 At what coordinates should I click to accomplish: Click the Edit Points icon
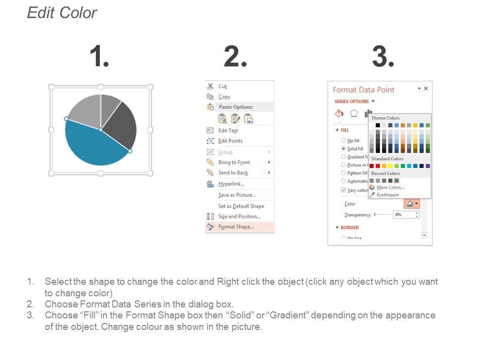[x=210, y=141]
